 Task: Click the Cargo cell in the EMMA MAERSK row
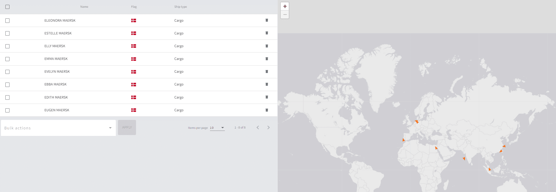pyautogui.click(x=179, y=59)
